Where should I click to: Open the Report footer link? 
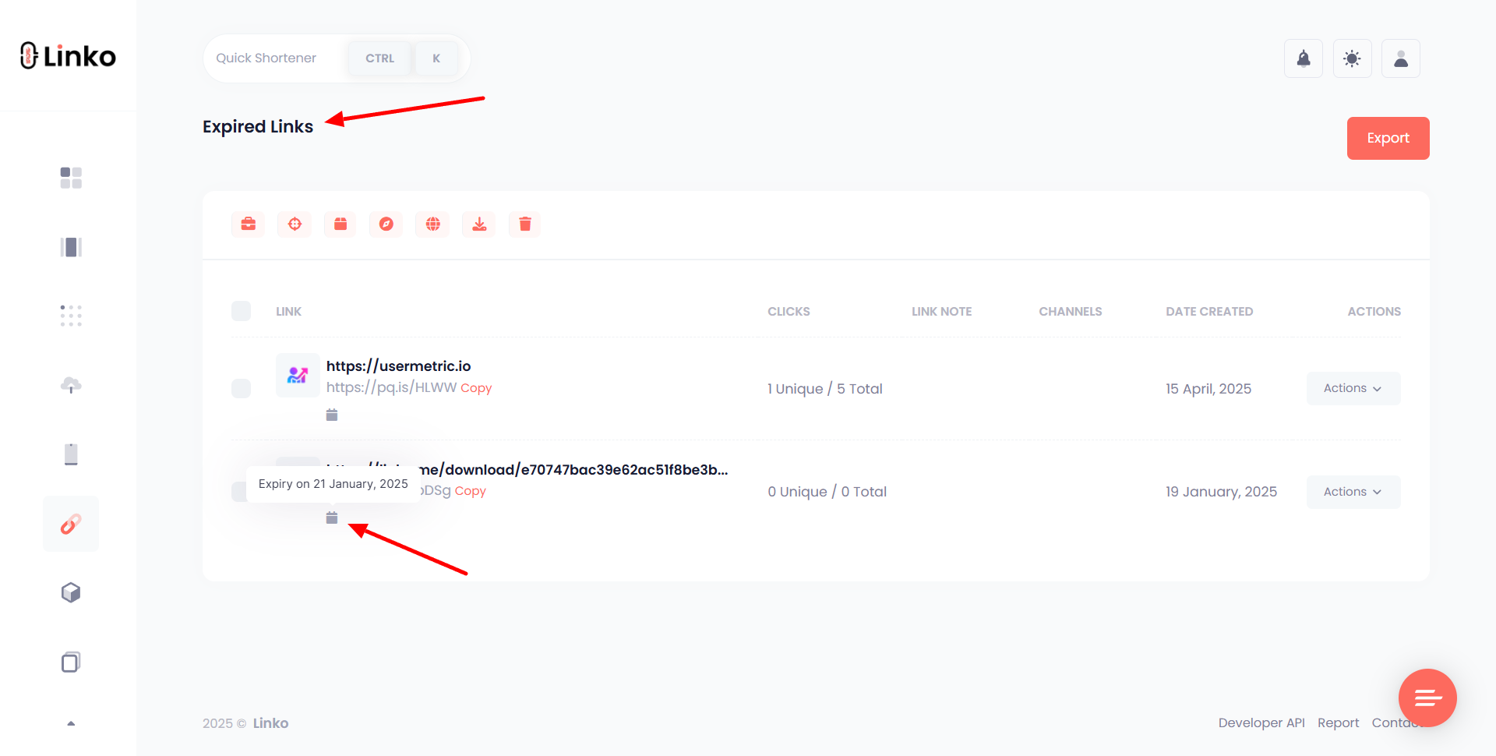click(x=1338, y=722)
